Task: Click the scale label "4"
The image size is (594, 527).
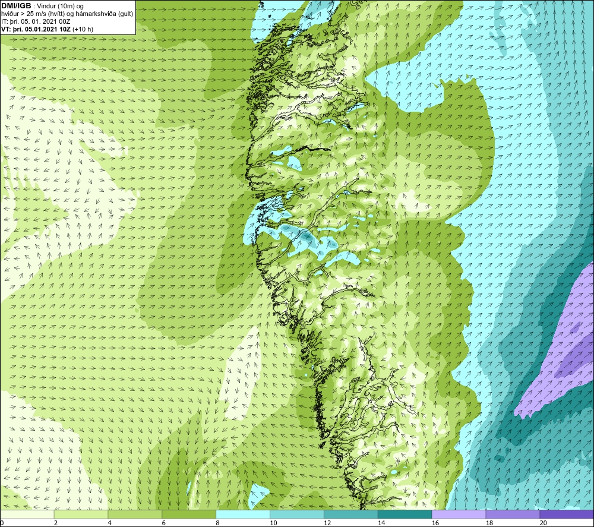Action: pyautogui.click(x=110, y=523)
